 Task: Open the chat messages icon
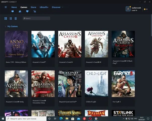pyautogui.click(x=13, y=11)
